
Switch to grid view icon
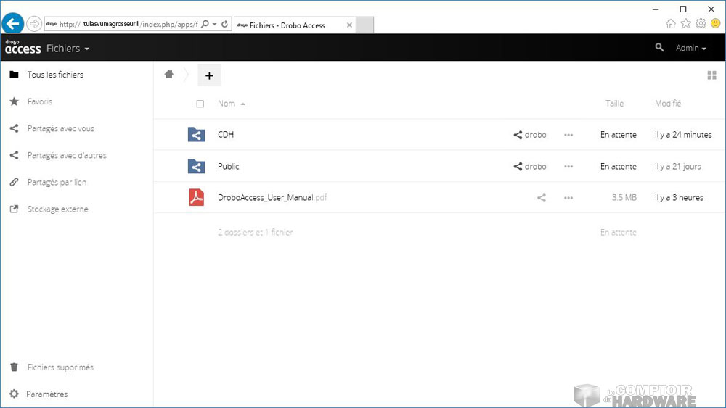[711, 75]
